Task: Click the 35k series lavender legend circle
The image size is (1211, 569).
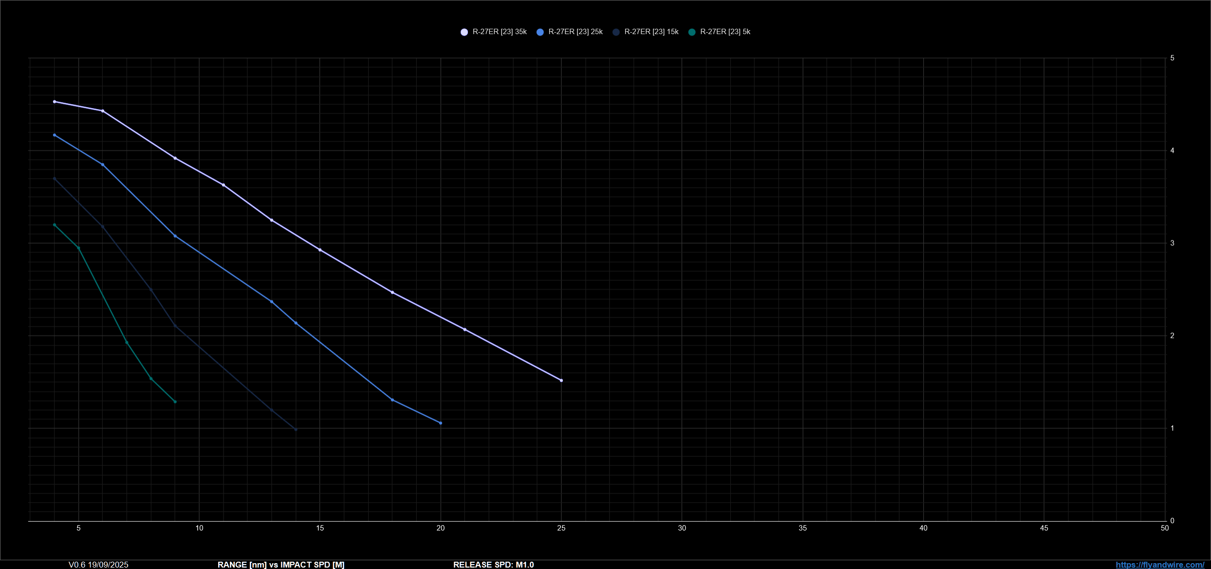Action: (x=464, y=32)
